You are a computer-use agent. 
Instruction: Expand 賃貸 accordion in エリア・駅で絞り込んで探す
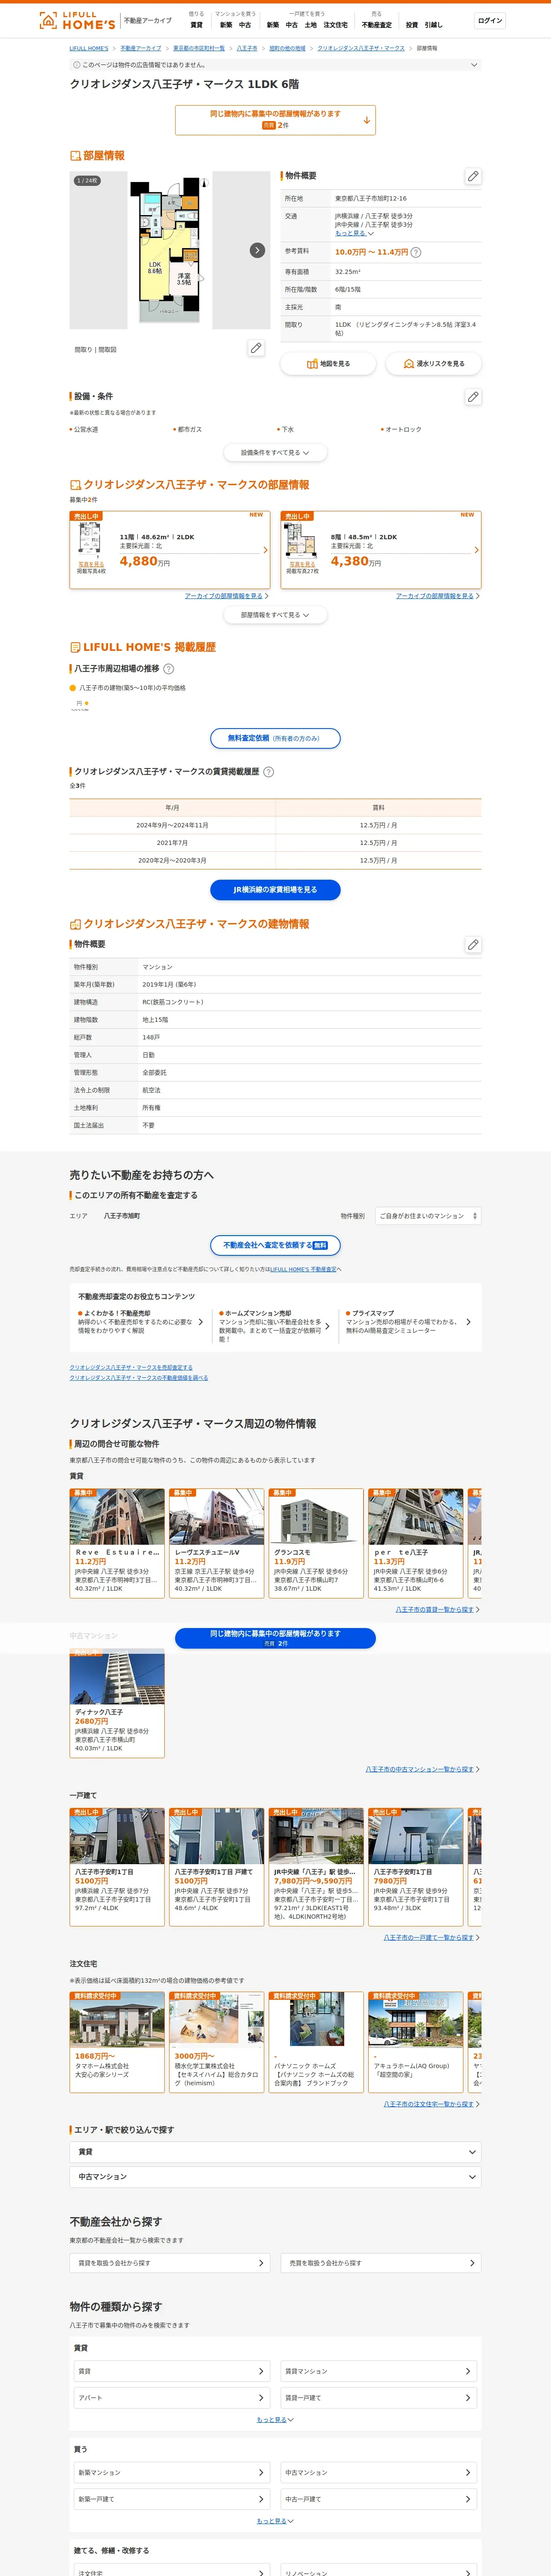[x=275, y=2152]
